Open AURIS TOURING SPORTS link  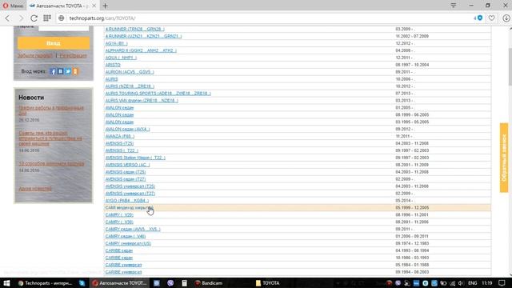point(158,94)
